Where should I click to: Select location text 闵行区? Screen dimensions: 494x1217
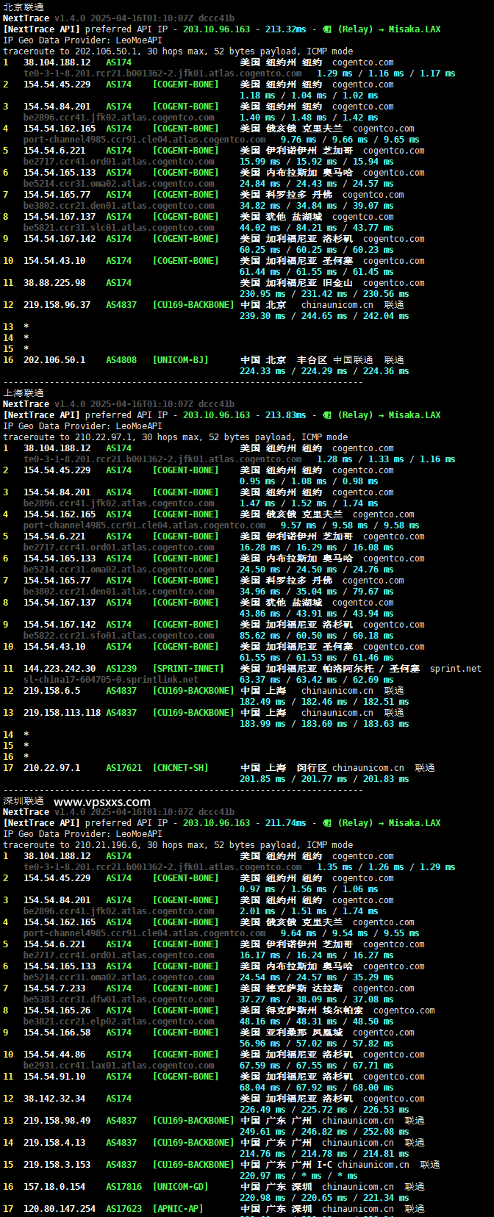[x=312, y=768]
